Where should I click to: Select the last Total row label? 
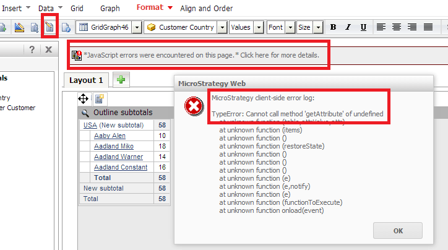[x=90, y=199]
